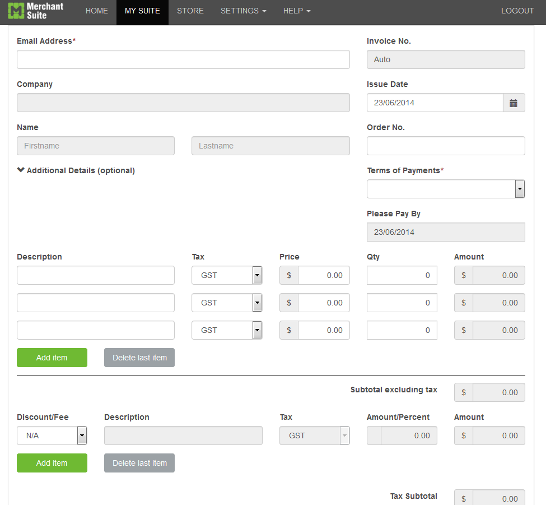
Task: Open the STORE page
Action: click(190, 11)
